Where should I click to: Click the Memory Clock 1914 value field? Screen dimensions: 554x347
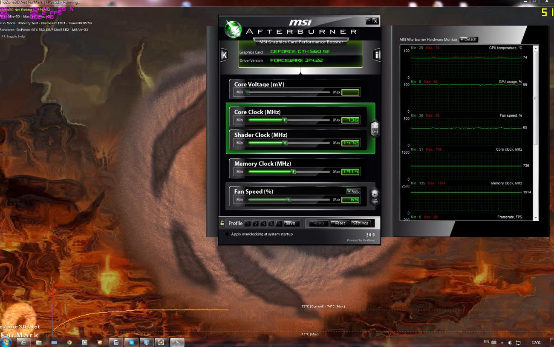click(350, 172)
